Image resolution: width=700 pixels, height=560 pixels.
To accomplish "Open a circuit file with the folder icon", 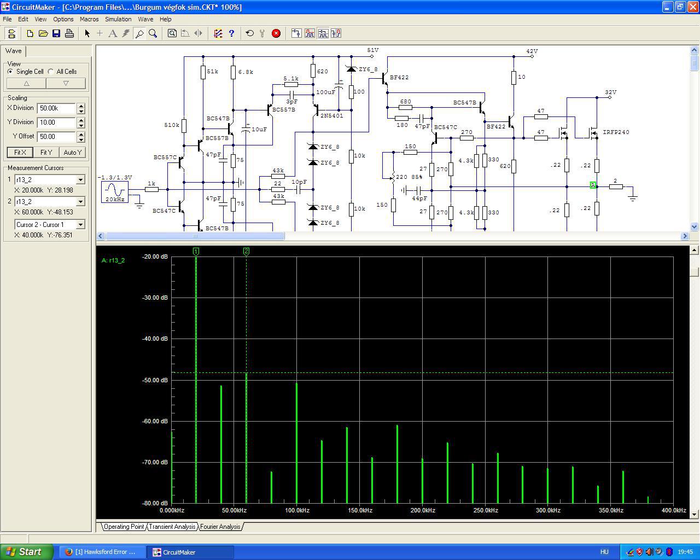I will [43, 33].
